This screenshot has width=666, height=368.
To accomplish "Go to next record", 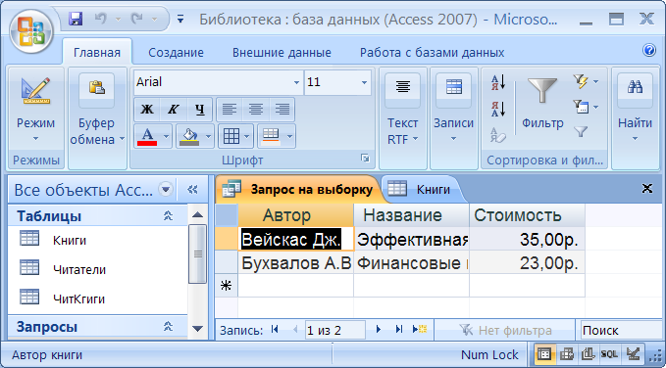I will click(x=379, y=330).
